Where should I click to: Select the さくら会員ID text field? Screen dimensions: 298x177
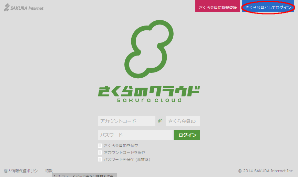[x=183, y=121]
